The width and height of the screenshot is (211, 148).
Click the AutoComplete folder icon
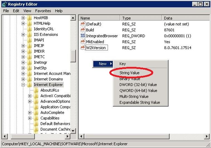[36, 113]
